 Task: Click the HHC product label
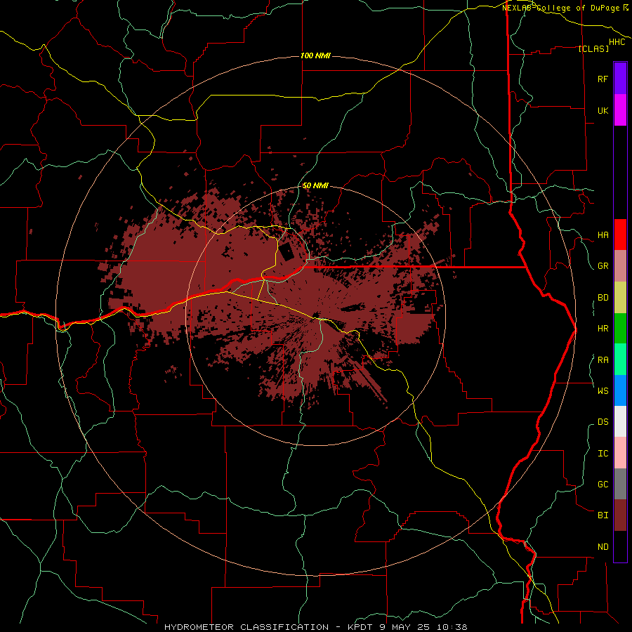[617, 42]
